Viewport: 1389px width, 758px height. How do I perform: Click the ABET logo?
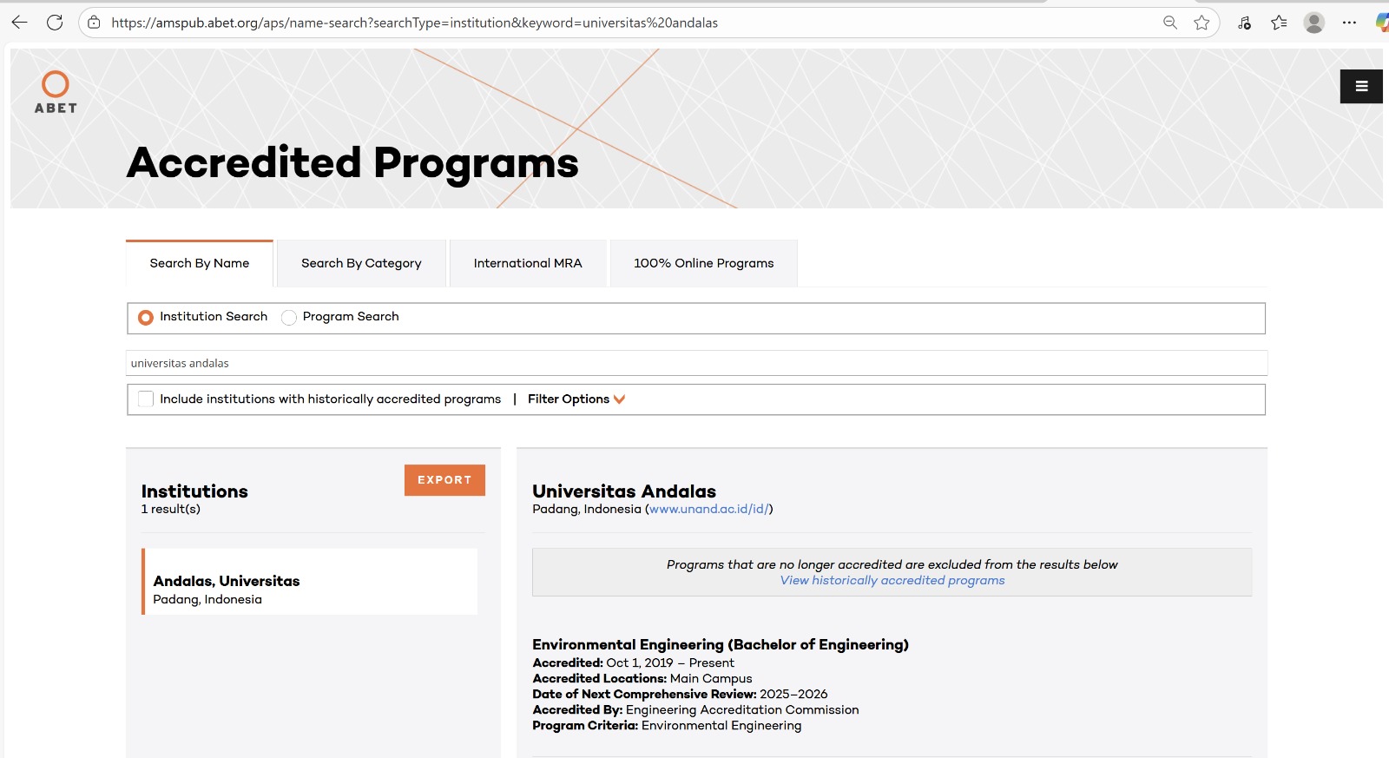tap(56, 92)
